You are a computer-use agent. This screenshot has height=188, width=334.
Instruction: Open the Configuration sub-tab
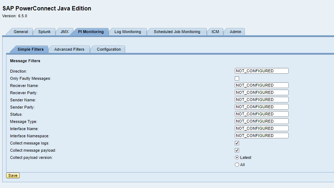tap(109, 50)
